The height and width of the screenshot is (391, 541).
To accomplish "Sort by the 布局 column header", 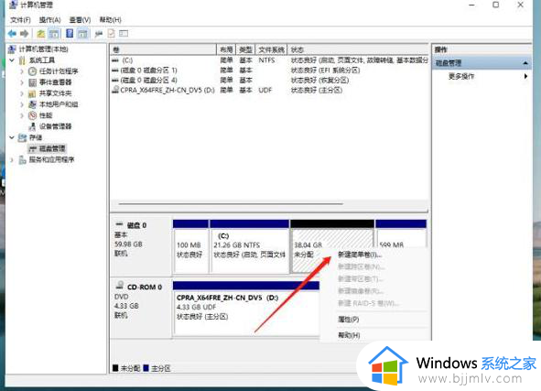I will [x=226, y=49].
